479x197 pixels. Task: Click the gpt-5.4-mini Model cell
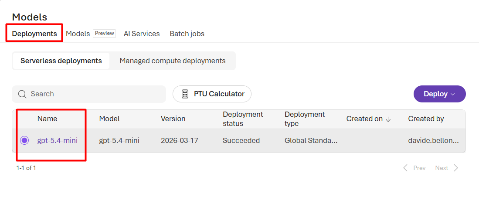[x=119, y=140]
